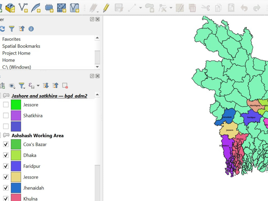Open filter by expression dropdown arrow
This screenshot has height=201, width=268.
coord(38,85)
